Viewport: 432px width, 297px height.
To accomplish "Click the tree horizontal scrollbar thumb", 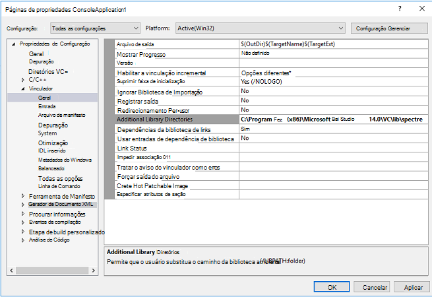I will point(52,270).
